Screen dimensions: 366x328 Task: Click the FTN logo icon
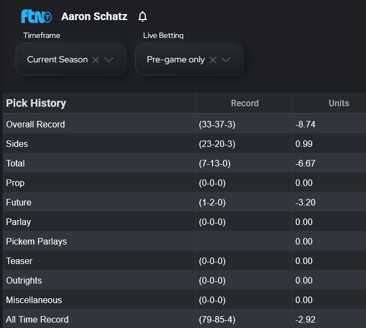point(36,16)
